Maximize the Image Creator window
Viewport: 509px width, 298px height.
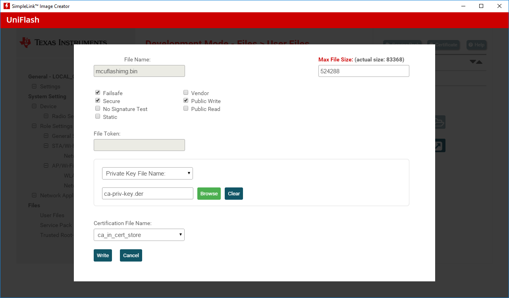coord(481,6)
